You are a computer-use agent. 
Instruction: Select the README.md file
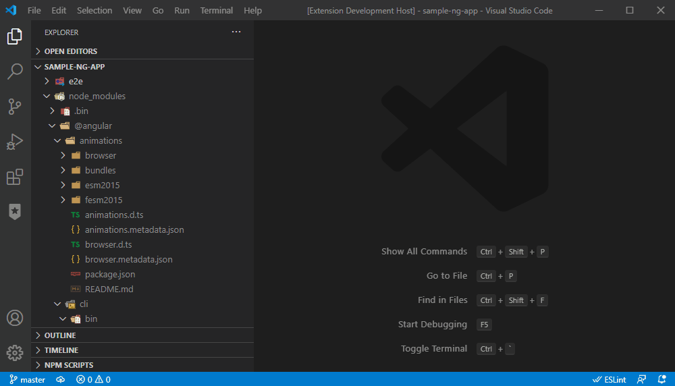coord(109,289)
